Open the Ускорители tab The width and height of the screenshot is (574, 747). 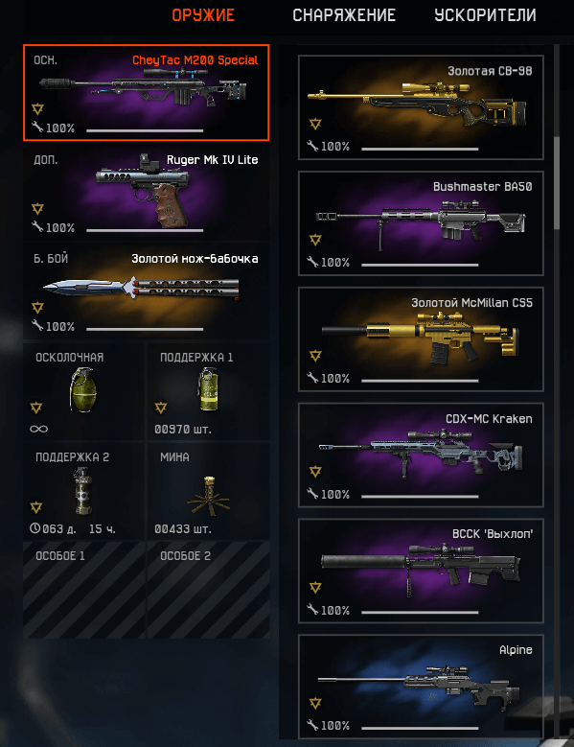[485, 15]
